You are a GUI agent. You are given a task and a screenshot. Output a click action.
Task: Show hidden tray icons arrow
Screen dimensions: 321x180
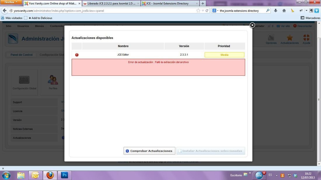tap(277, 176)
